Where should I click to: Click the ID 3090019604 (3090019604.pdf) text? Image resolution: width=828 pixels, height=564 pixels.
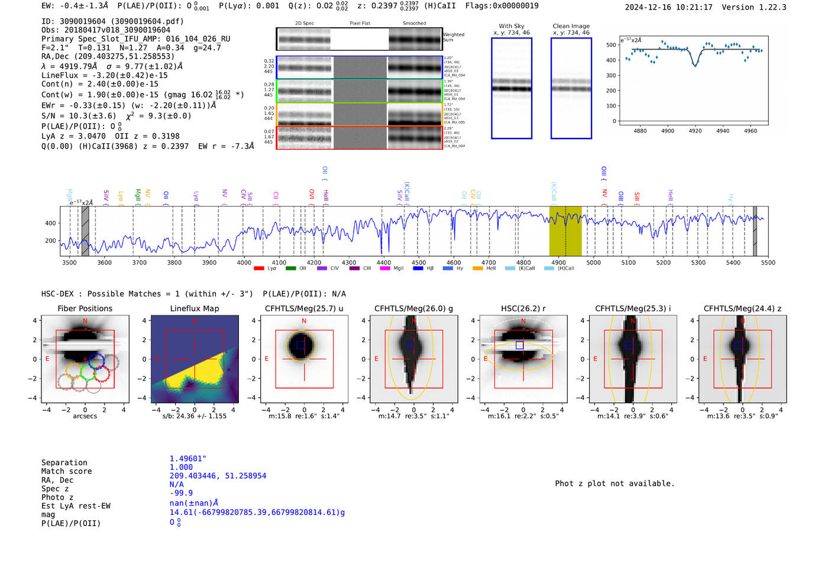tap(112, 21)
